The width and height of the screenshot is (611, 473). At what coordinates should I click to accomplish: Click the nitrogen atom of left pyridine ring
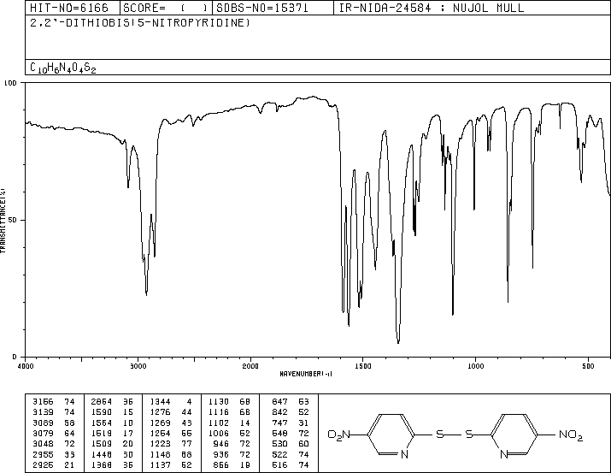click(x=404, y=454)
